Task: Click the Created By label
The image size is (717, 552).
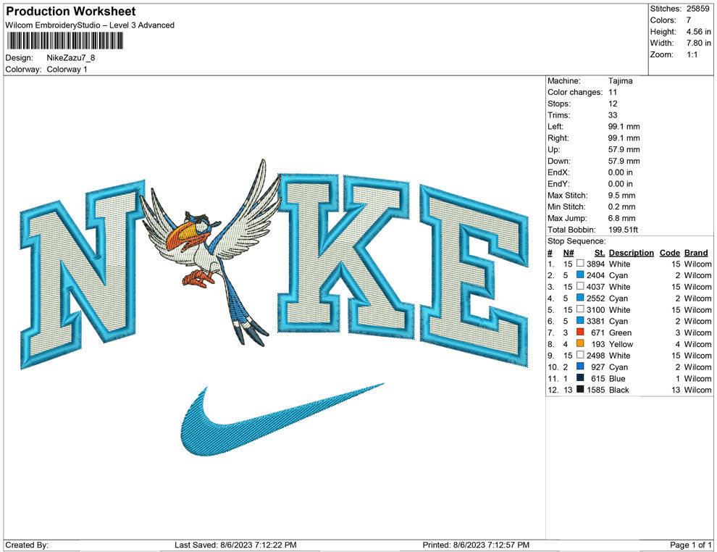Action: (27, 545)
